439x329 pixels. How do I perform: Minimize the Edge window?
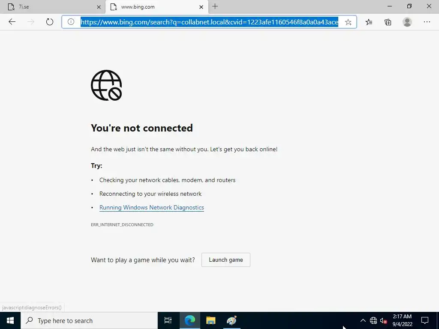[x=389, y=6]
